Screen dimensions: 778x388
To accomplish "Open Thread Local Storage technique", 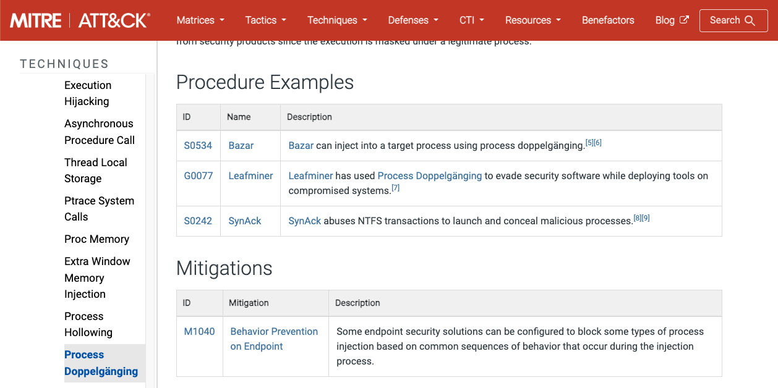I will pos(96,171).
